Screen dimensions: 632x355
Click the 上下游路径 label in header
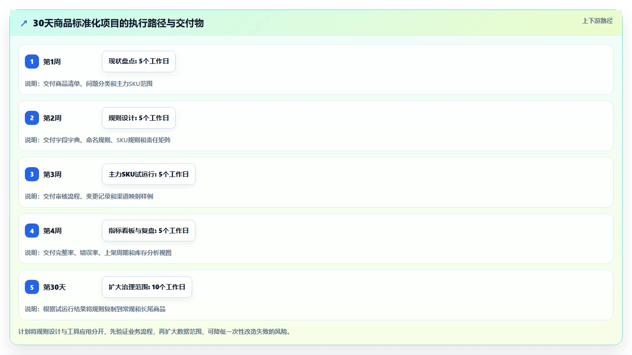click(597, 21)
